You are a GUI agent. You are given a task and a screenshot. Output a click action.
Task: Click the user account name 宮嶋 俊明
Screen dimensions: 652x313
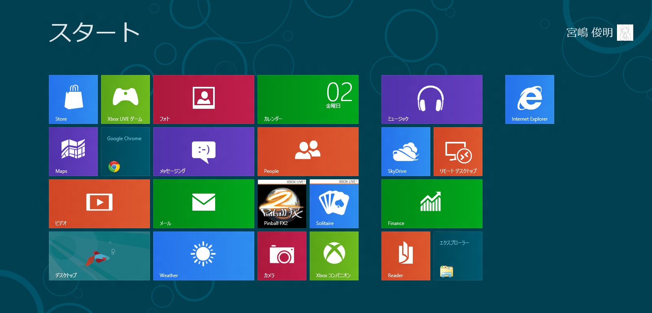click(x=590, y=33)
